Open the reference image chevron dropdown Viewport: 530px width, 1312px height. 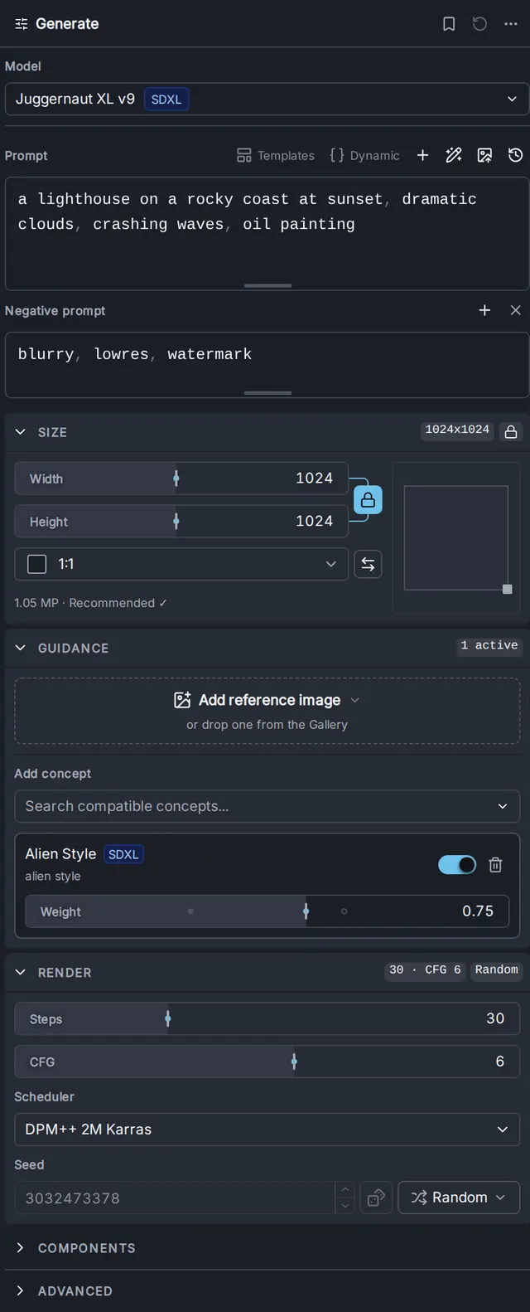coord(355,700)
